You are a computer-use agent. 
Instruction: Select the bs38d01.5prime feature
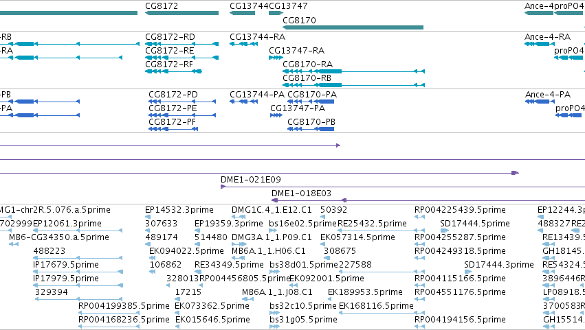point(274,272)
